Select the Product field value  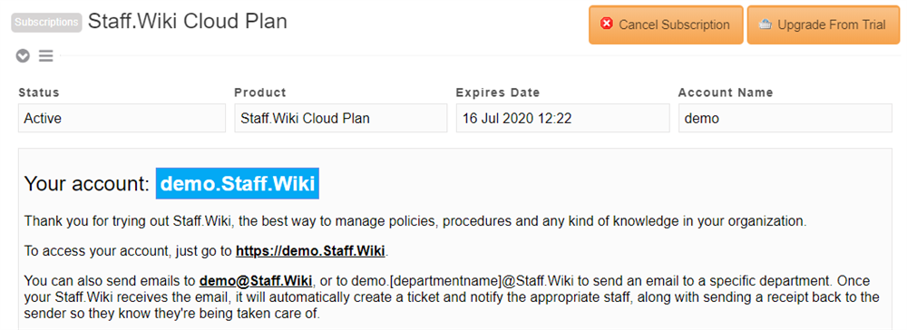pos(341,119)
